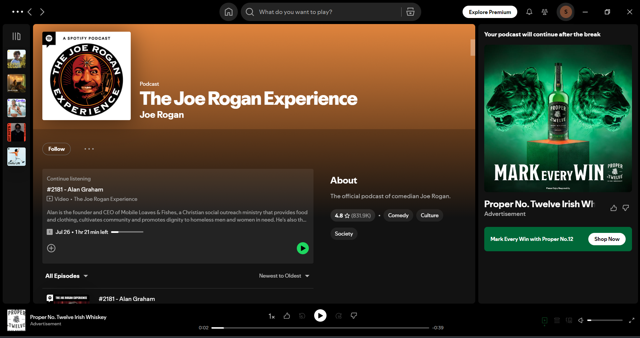The width and height of the screenshot is (640, 338).
Task: Open the queue icon in player bar
Action: pyautogui.click(x=557, y=320)
